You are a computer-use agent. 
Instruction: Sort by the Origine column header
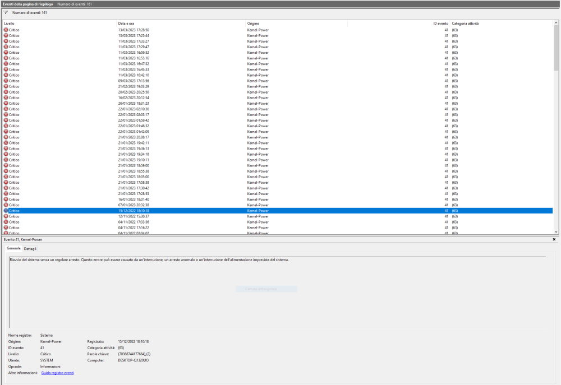pyautogui.click(x=296, y=24)
